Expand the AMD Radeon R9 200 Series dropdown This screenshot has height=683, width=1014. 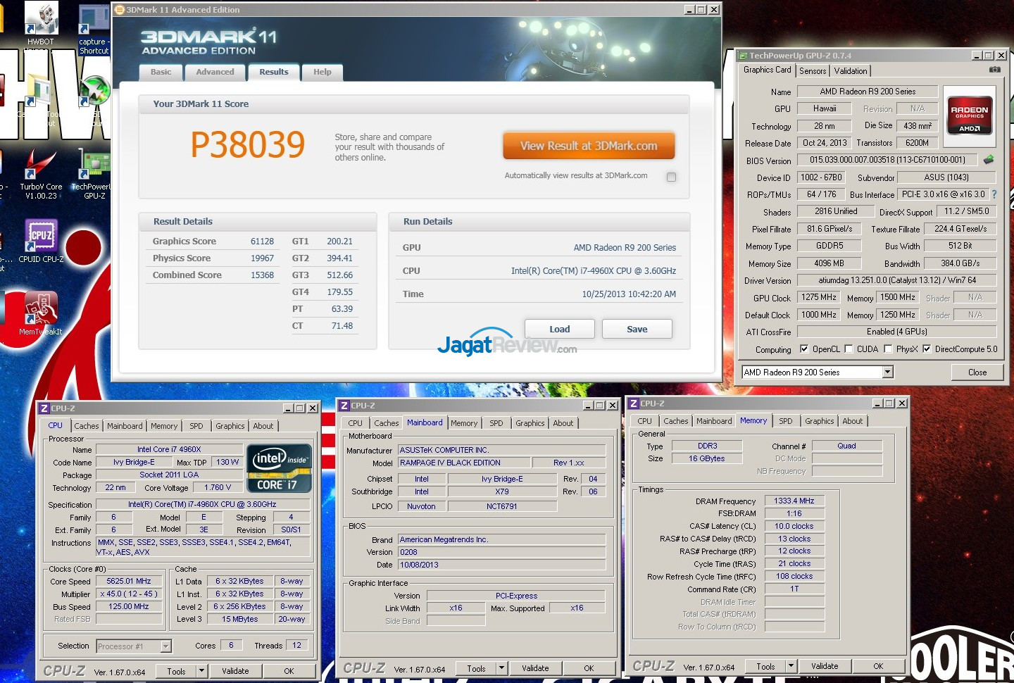coord(887,372)
